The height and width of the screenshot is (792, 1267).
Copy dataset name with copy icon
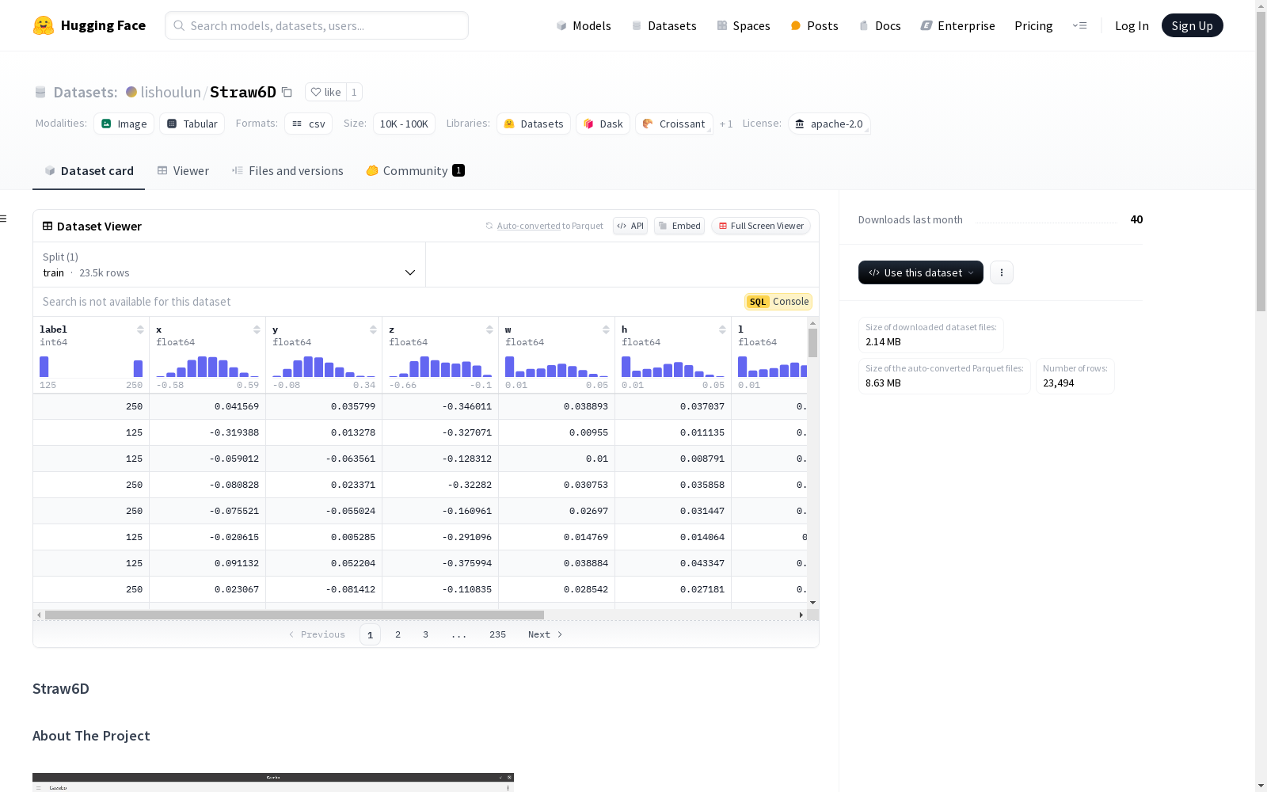coord(287,93)
